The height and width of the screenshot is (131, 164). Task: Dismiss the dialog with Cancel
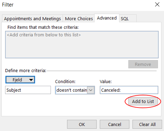[x=115, y=124]
